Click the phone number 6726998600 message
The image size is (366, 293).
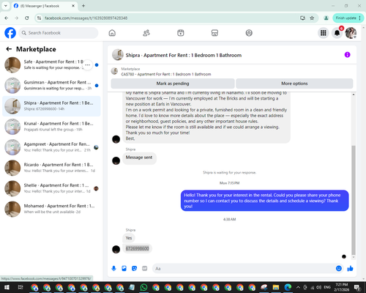[x=137, y=248]
